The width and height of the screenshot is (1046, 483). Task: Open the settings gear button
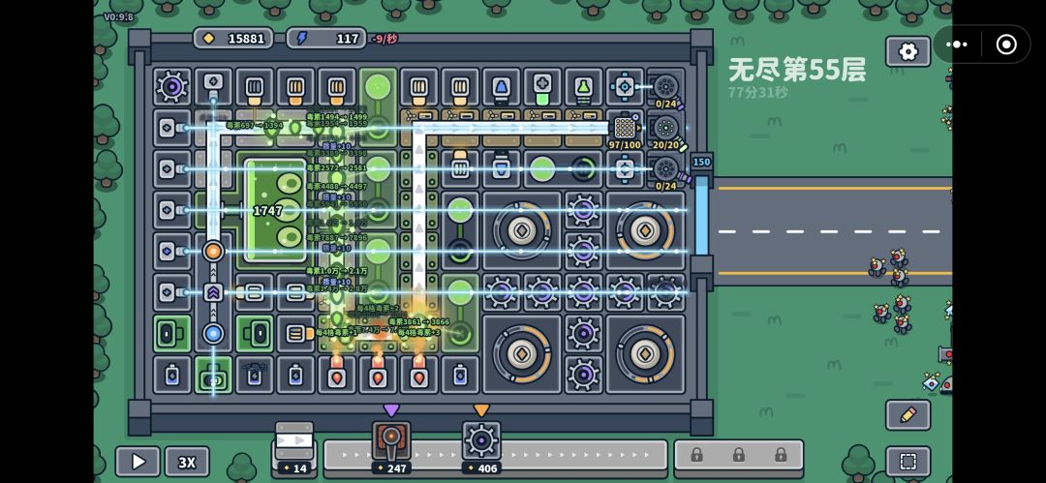point(908,51)
